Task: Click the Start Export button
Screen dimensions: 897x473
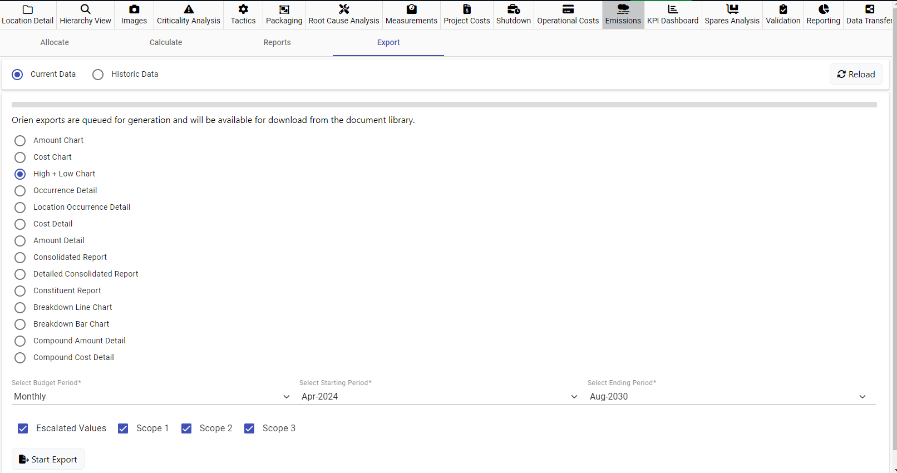Action: [x=48, y=459]
